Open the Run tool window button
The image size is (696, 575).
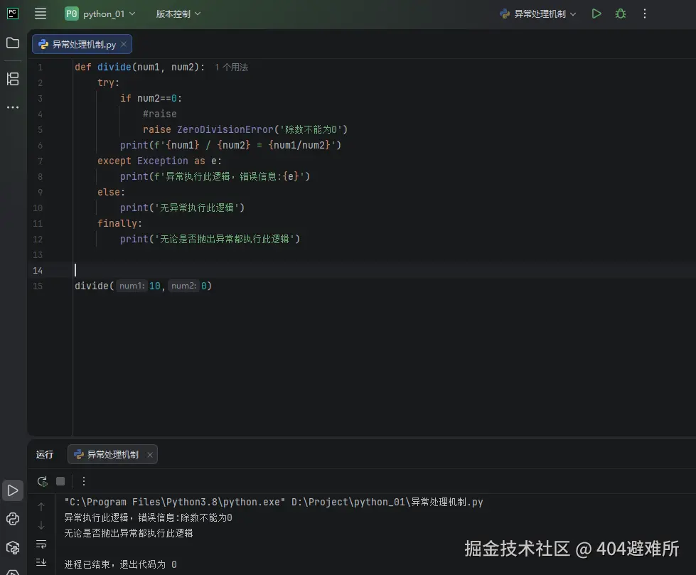13,490
